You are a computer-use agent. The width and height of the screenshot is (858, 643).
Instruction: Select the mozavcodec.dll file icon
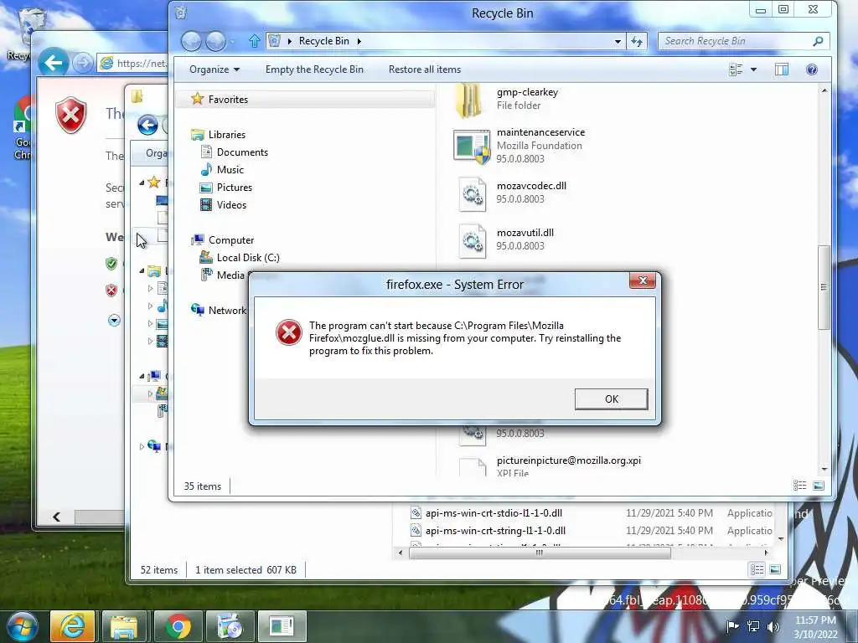472,194
